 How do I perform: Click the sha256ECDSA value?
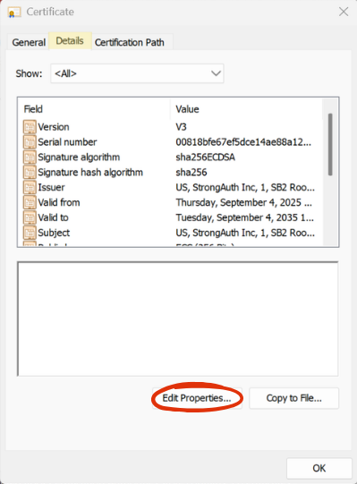(x=206, y=157)
